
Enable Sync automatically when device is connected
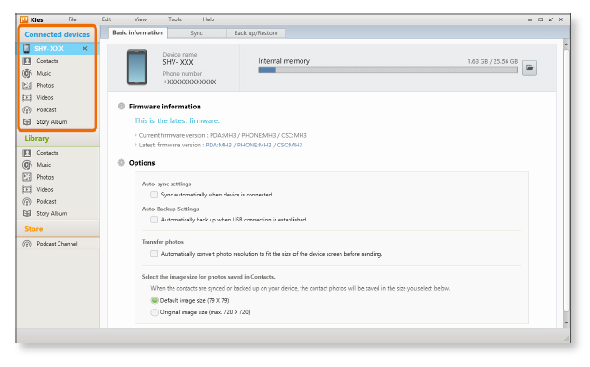(x=154, y=195)
